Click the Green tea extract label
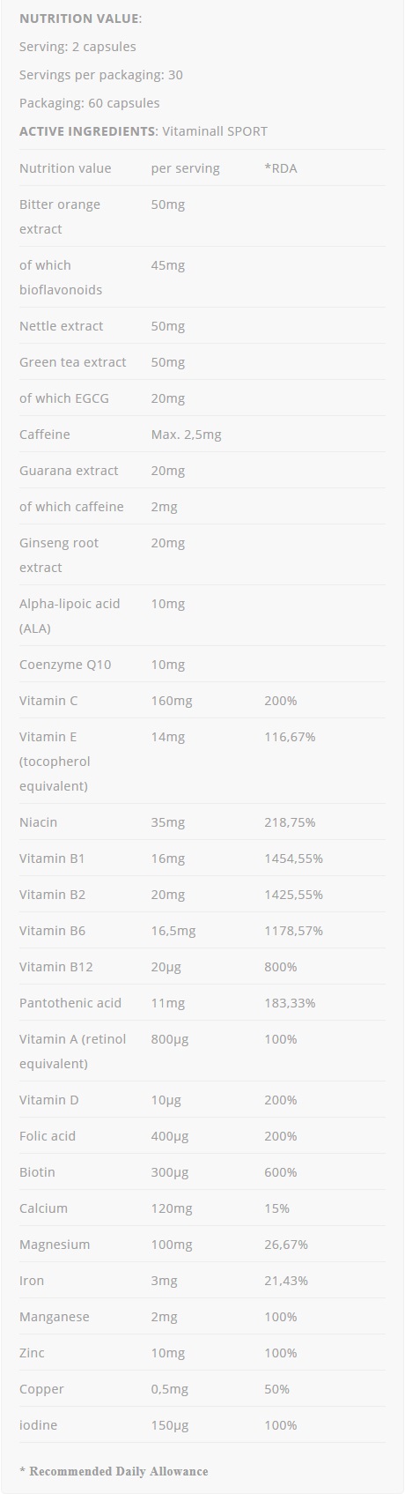The height and width of the screenshot is (1494, 405). (73, 362)
